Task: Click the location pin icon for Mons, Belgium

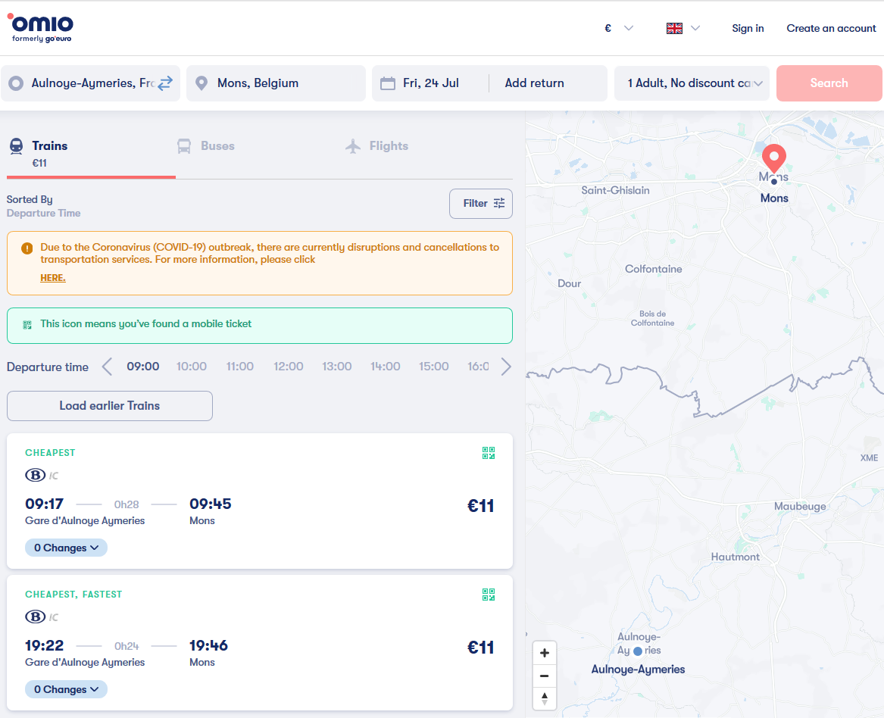Action: [201, 83]
